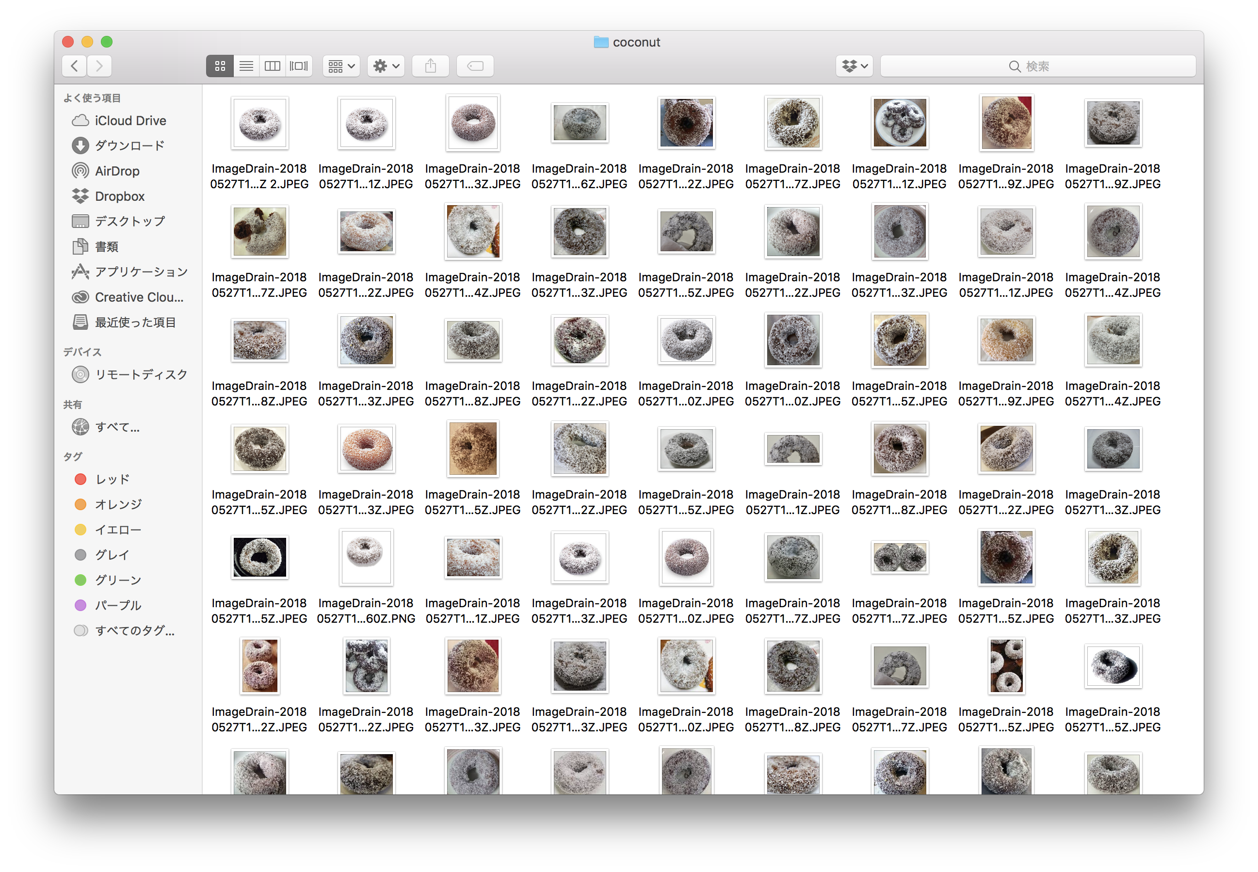1258x872 pixels.
Task: Click the edit tags toolbar icon
Action: coord(475,66)
